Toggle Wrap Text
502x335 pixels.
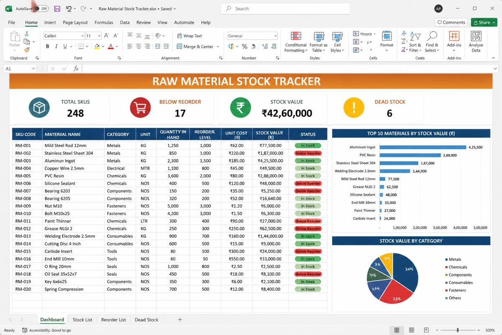coord(190,36)
